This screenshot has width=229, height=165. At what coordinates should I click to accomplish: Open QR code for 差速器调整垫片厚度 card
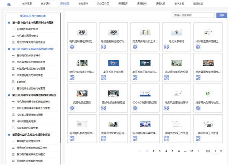(198, 77)
